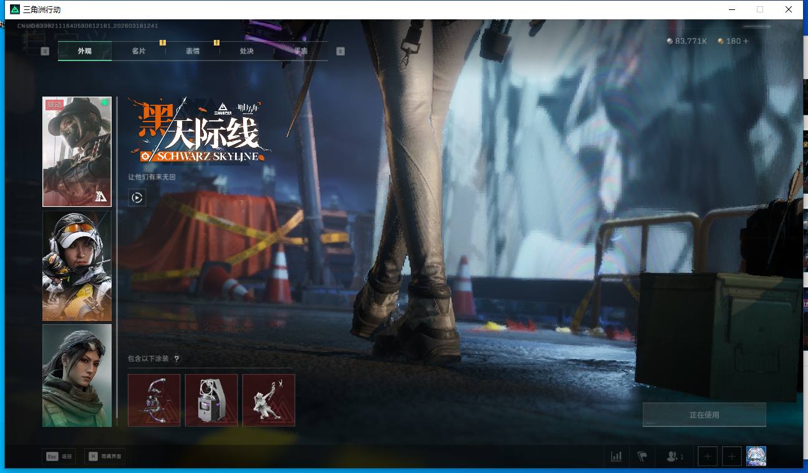
Task: Open the player avatar in bottom right
Action: pyautogui.click(x=756, y=456)
